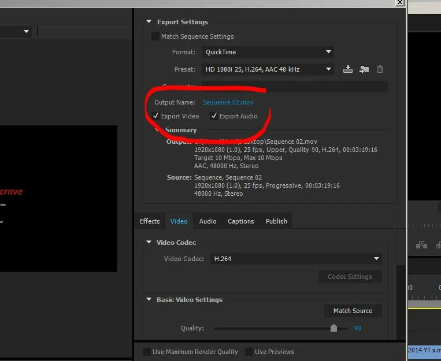Open the Format dropdown showing QuickTime

(x=268, y=52)
